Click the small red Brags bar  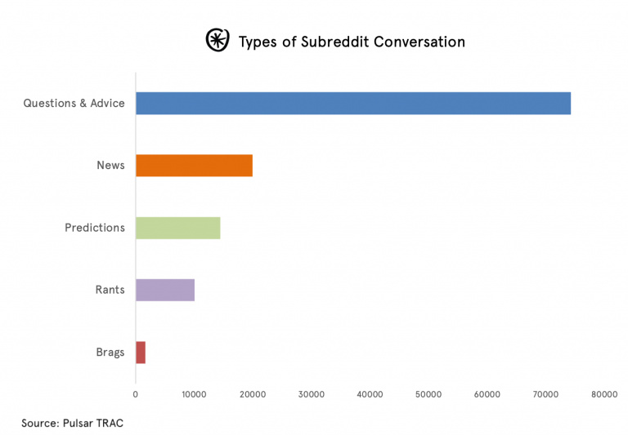pos(141,353)
